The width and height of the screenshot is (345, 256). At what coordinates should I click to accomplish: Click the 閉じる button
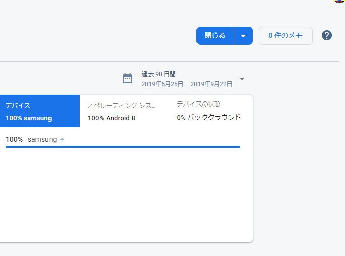pos(215,36)
